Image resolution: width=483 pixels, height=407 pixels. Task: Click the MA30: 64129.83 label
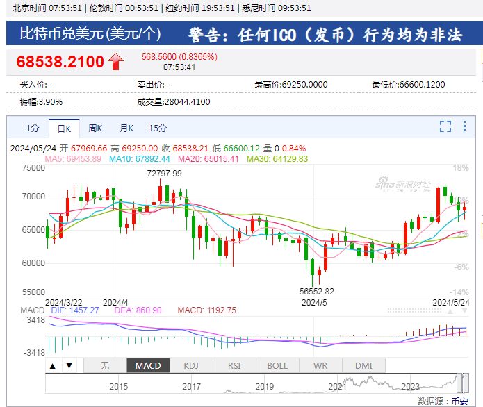[x=277, y=159]
